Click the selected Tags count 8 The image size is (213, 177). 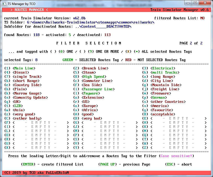pos(36,60)
